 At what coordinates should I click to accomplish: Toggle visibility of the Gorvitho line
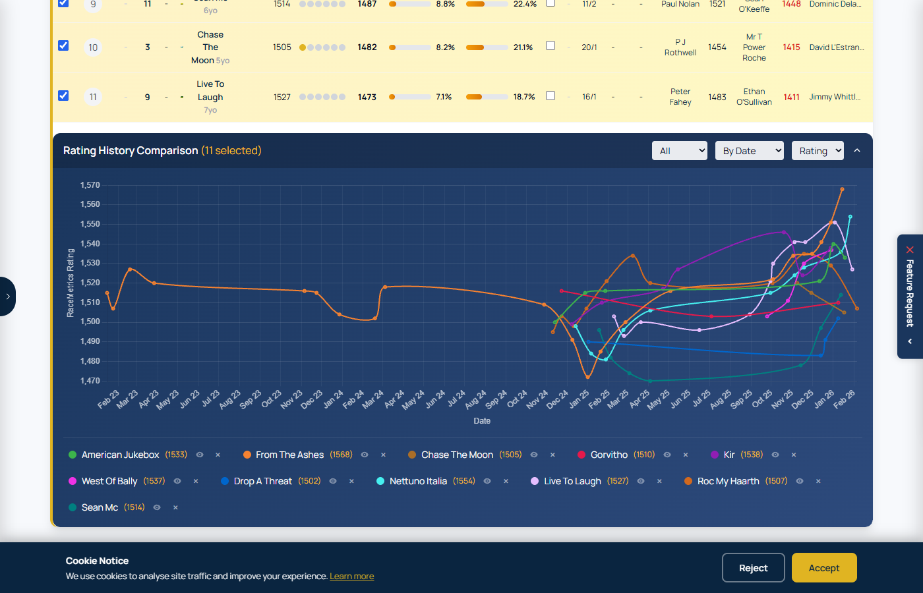(x=667, y=455)
